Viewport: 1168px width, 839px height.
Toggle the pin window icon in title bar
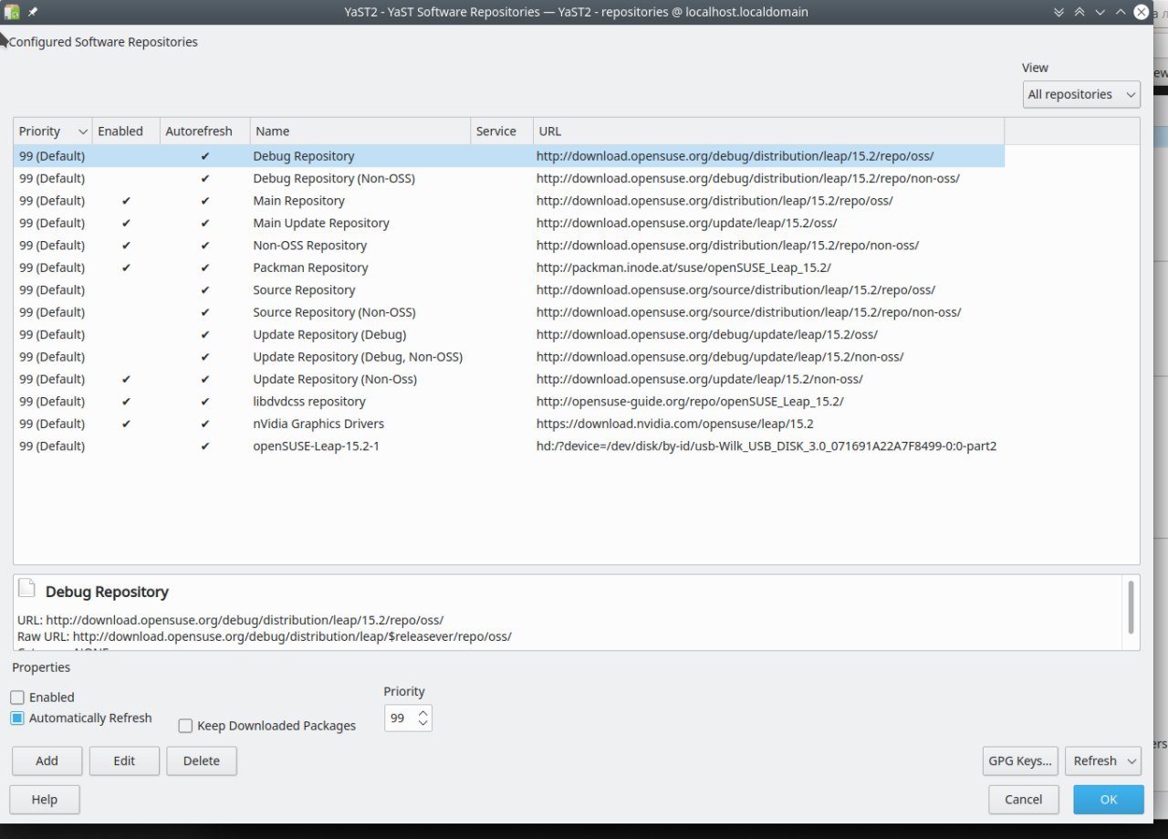33,12
